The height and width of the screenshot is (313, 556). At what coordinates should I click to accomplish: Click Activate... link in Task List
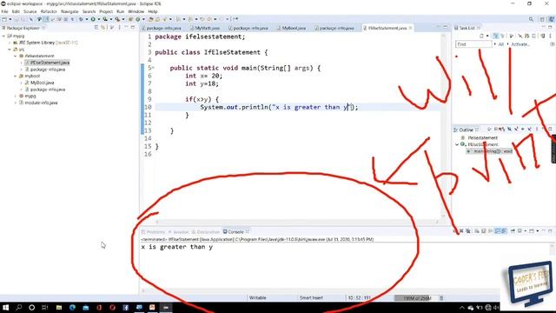[520, 44]
